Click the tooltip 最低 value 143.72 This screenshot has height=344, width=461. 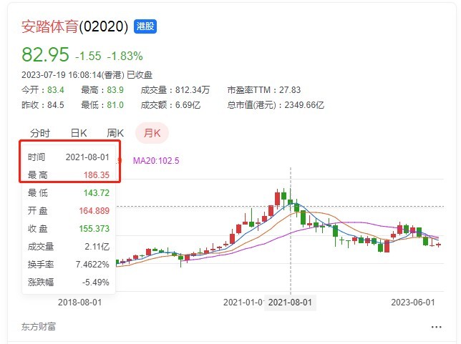97,193
